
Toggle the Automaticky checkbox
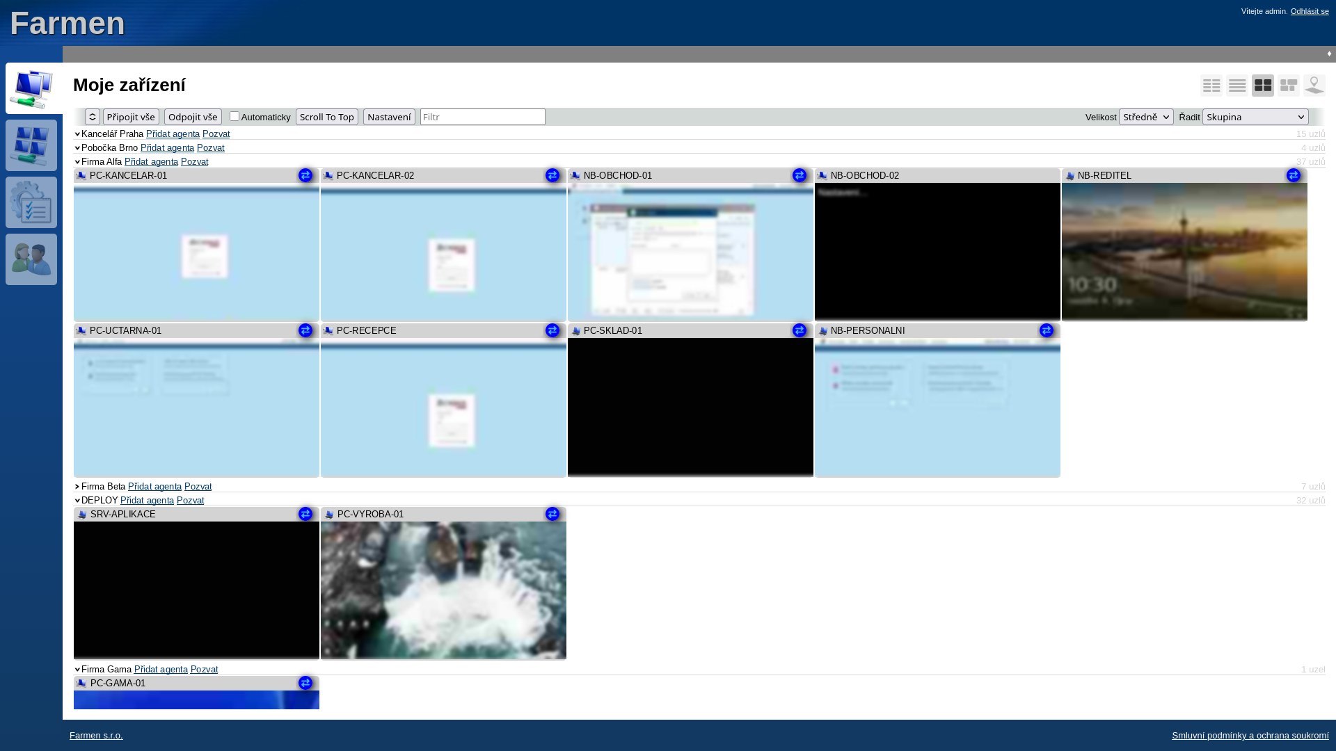234,116
